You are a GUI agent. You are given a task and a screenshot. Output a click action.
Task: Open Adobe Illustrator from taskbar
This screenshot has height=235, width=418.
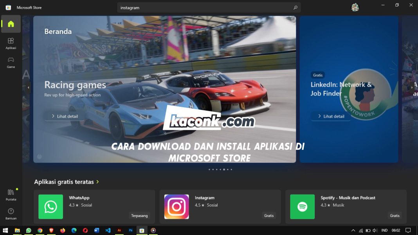[x=119, y=230]
